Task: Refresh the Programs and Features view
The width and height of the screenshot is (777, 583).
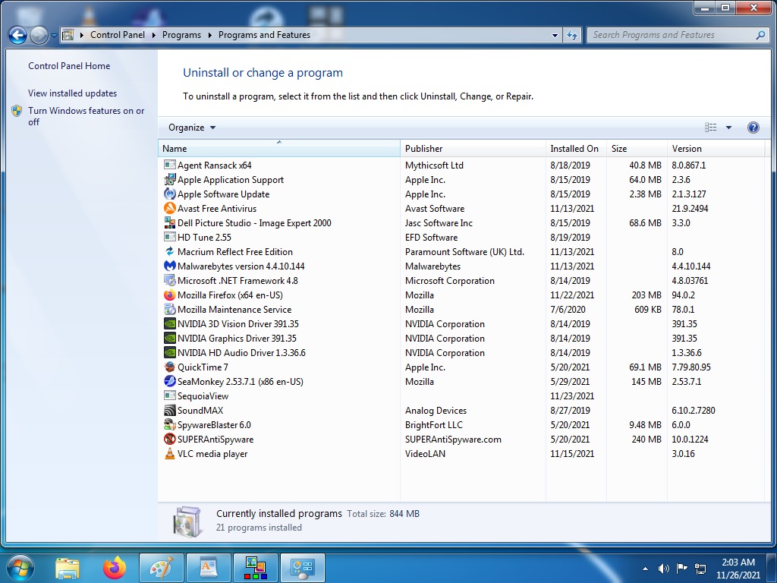Action: (572, 35)
